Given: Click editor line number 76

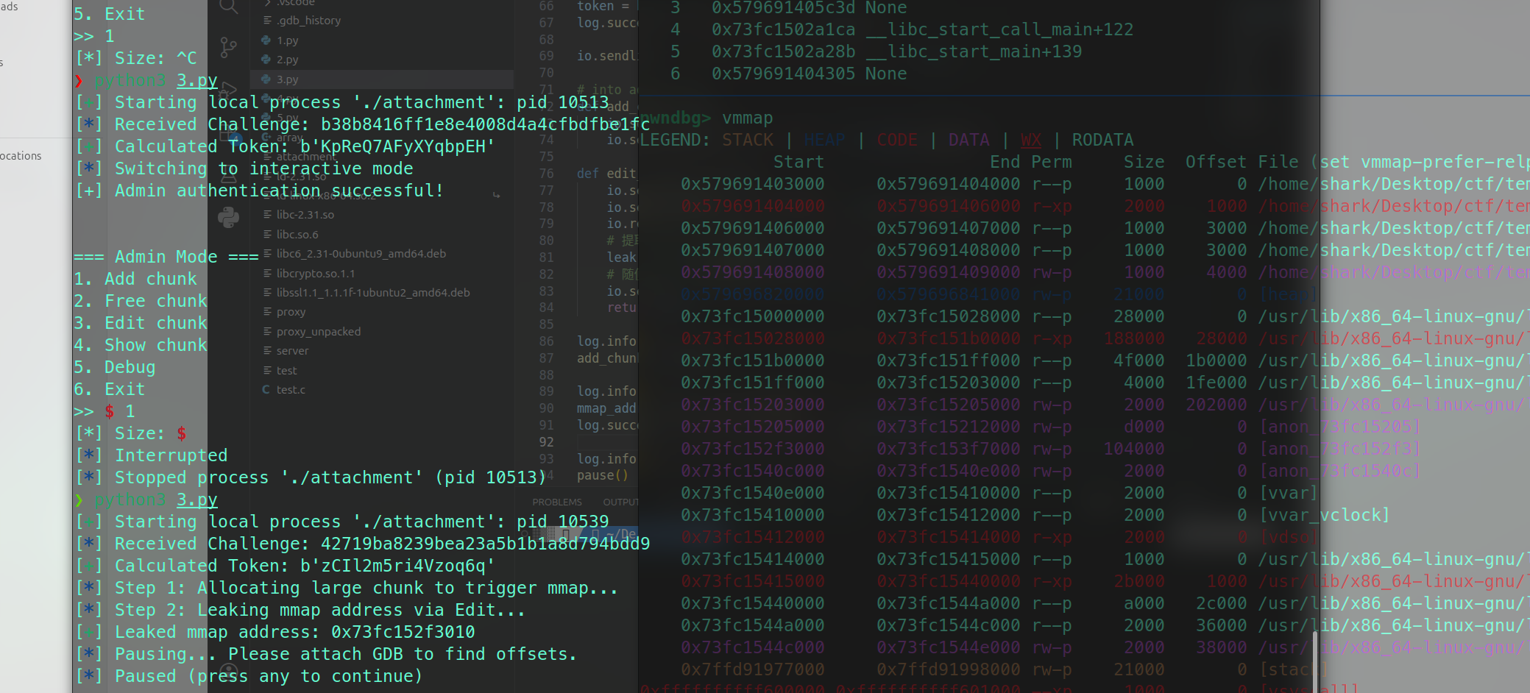Looking at the screenshot, I should tap(546, 174).
